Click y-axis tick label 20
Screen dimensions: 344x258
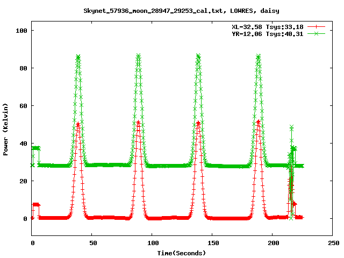pyautogui.click(x=24, y=181)
